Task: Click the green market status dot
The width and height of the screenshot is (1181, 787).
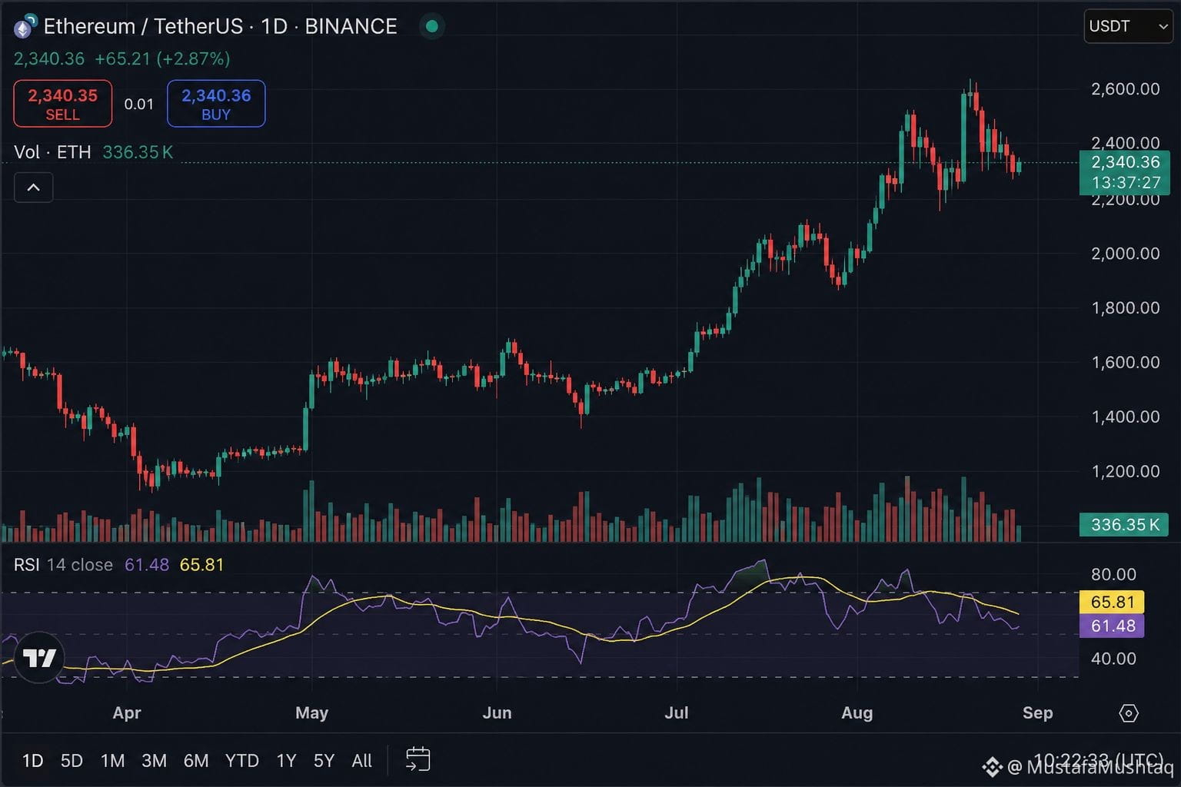Action: click(432, 26)
